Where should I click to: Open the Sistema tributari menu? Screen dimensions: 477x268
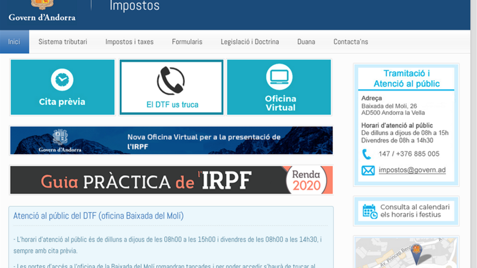pos(63,42)
